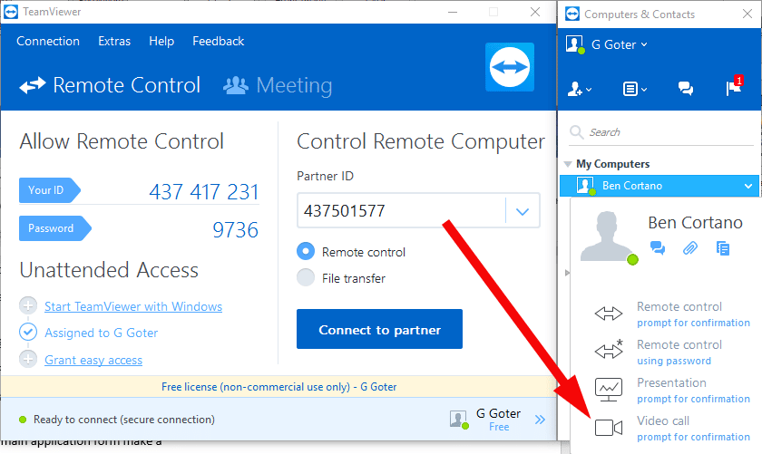Send file to Ben Cortano paperclip icon
The image size is (762, 454).
690,248
